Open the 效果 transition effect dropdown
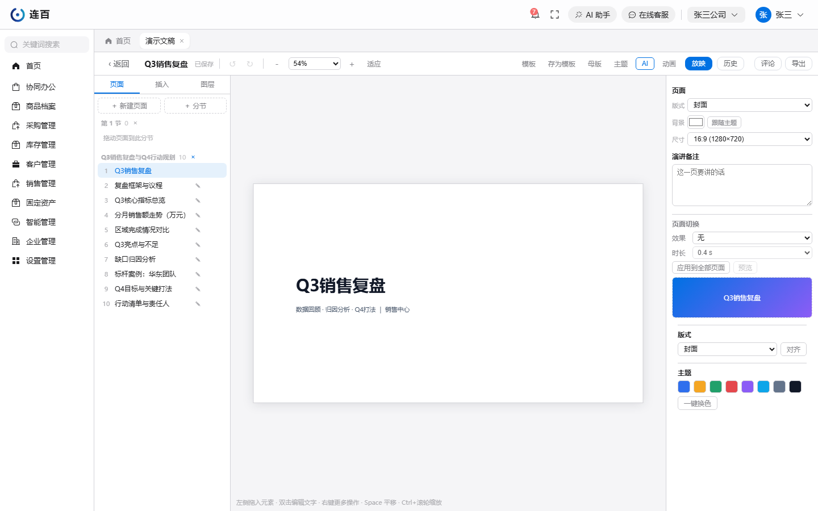This screenshot has height=511, width=818. point(752,238)
